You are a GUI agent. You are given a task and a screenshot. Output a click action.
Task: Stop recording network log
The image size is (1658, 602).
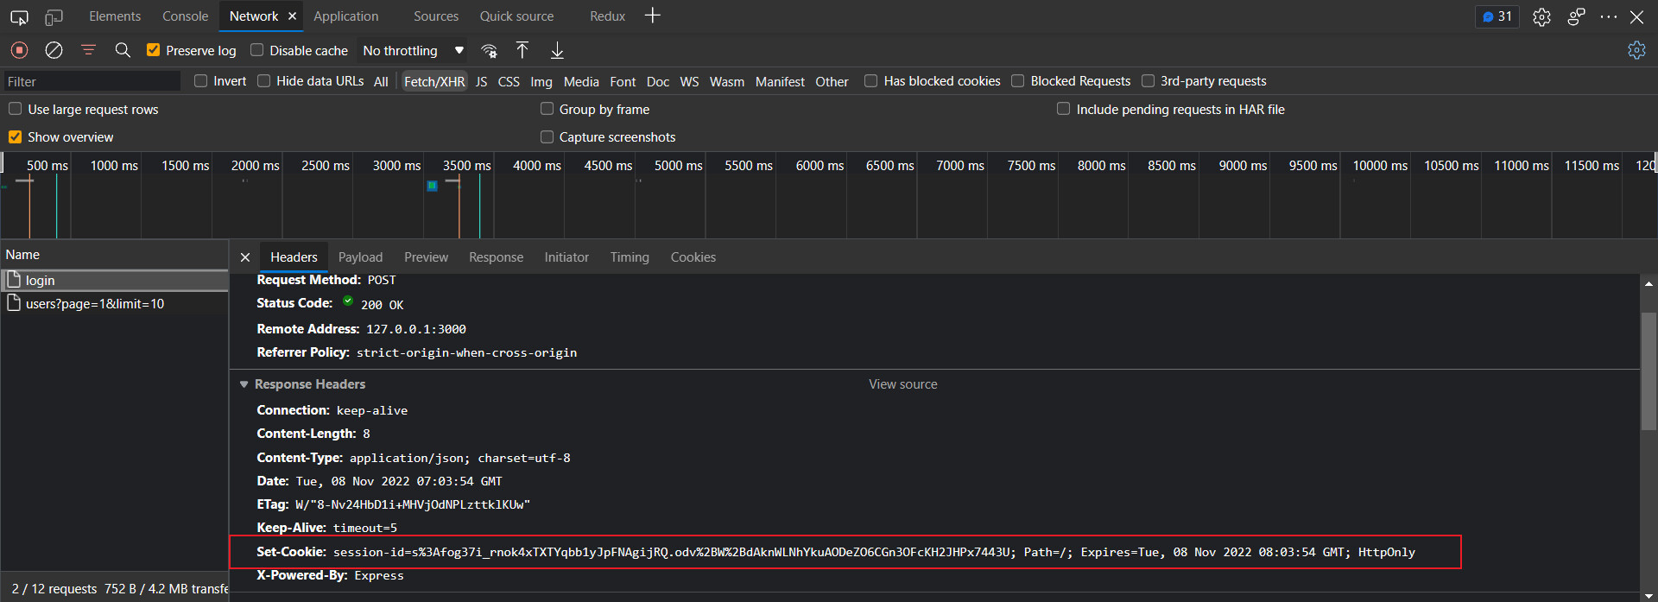point(20,50)
